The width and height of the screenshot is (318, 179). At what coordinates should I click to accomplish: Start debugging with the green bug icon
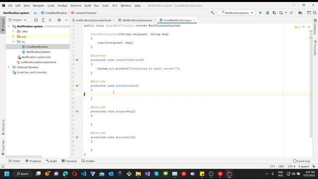pyautogui.click(x=267, y=13)
